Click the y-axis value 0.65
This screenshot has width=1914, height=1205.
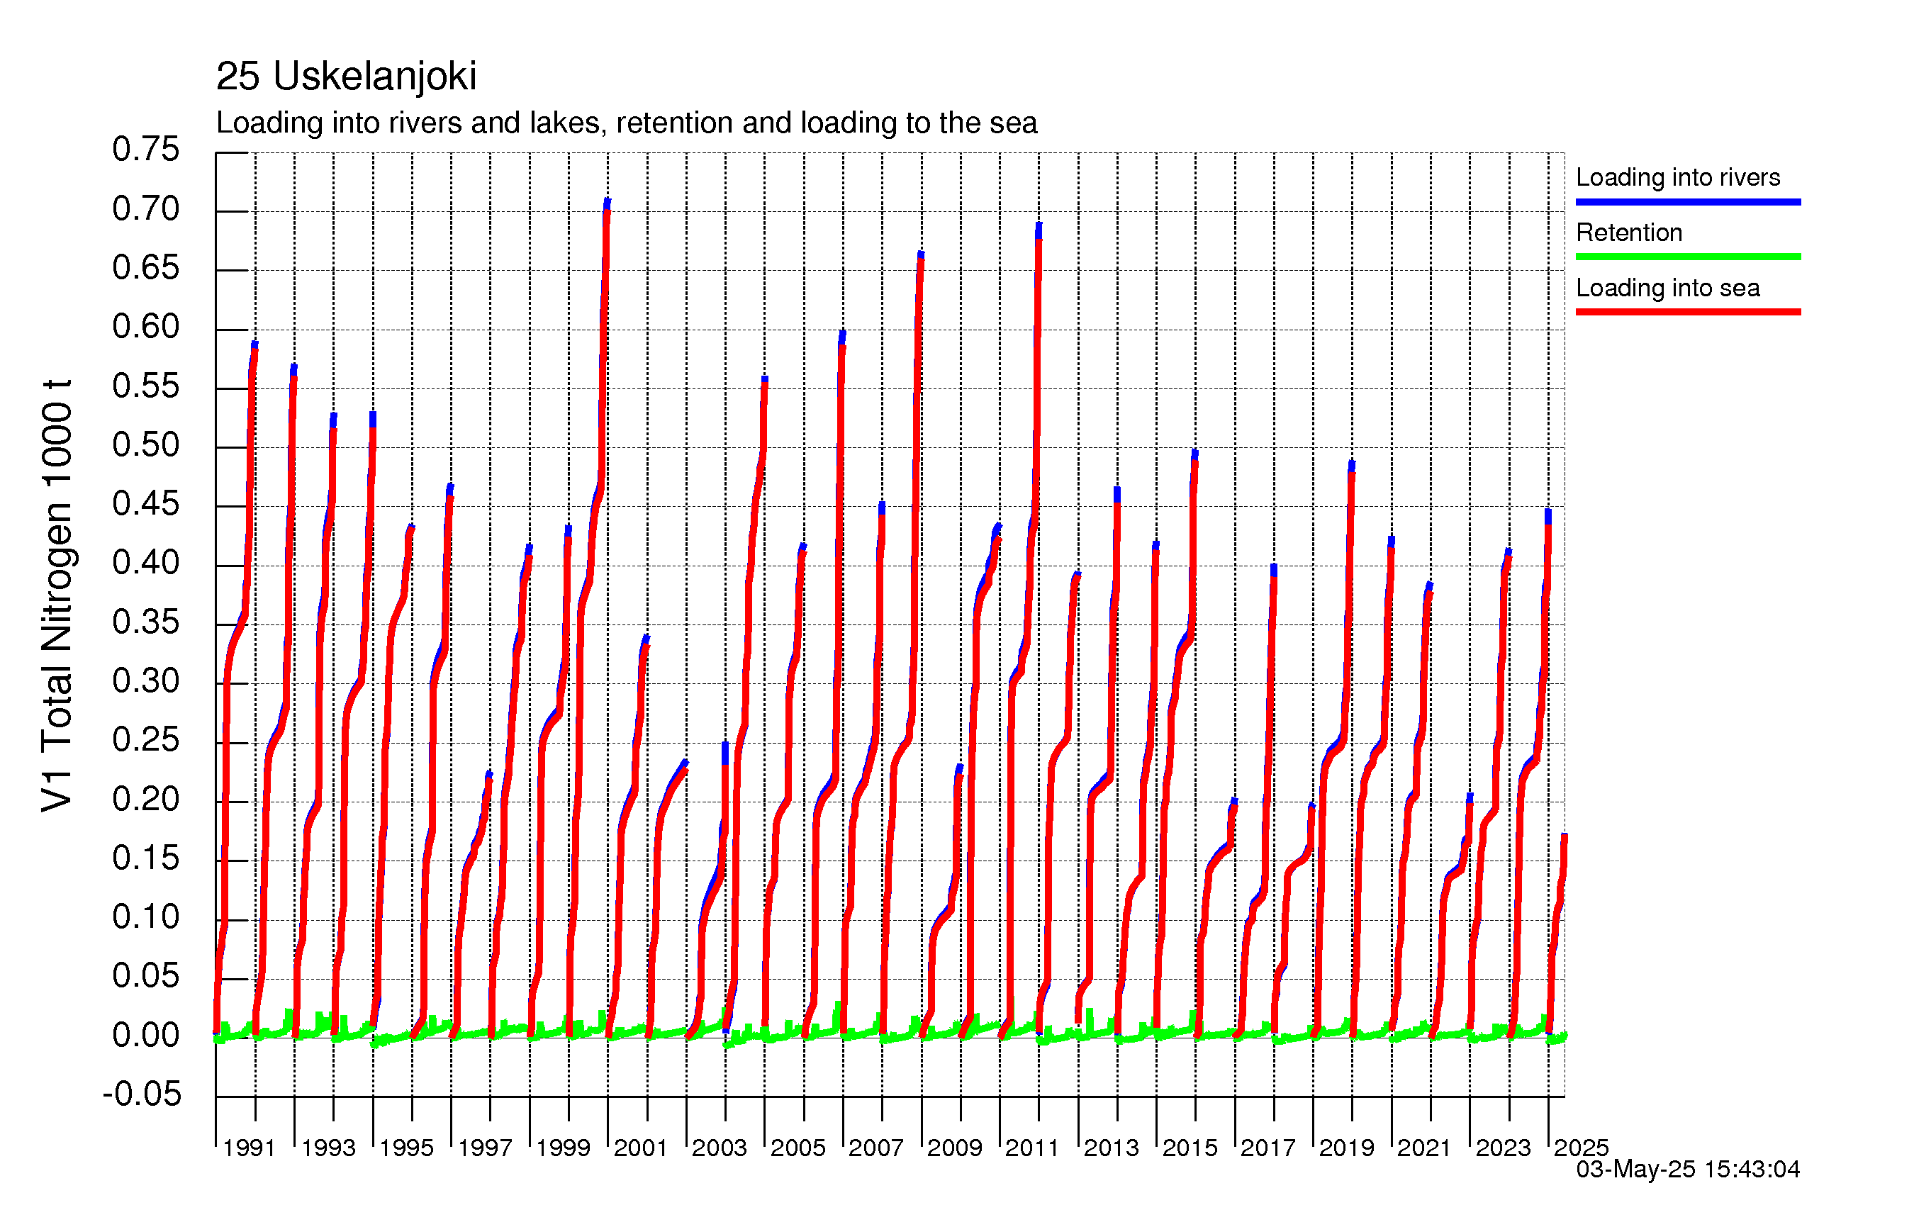(145, 268)
